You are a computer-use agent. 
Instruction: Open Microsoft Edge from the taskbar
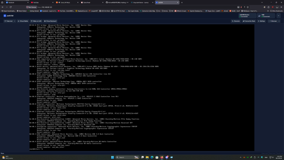tap(152, 157)
